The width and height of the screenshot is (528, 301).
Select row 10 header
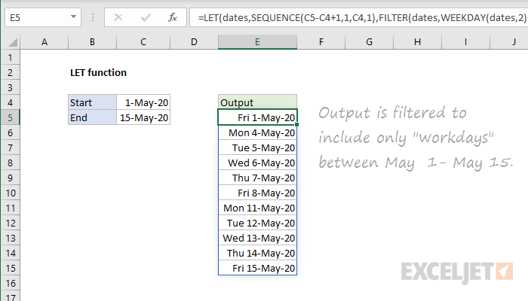click(10, 193)
